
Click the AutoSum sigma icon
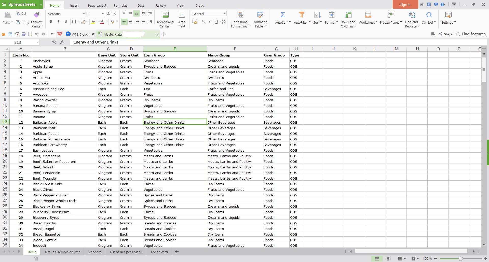click(283, 15)
